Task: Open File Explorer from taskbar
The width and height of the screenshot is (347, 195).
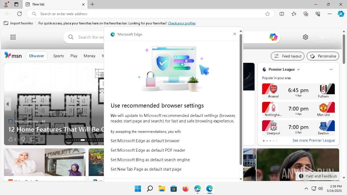Action: pos(162,188)
